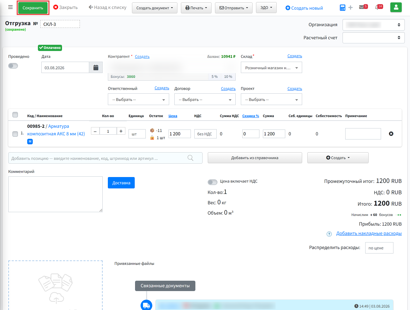Expand the Ответственный dropdown
Screen dimensions: 410x310
pyautogui.click(x=138, y=100)
